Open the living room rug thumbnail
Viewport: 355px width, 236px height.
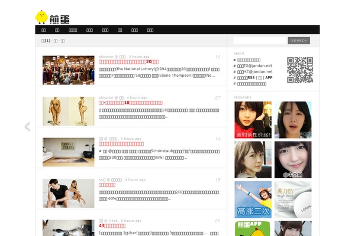(x=69, y=152)
